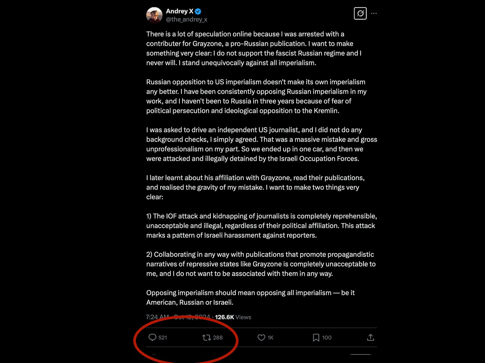This screenshot has width=485, height=363.
Task: Open Andrey X profile avatar
Action: tap(154, 15)
